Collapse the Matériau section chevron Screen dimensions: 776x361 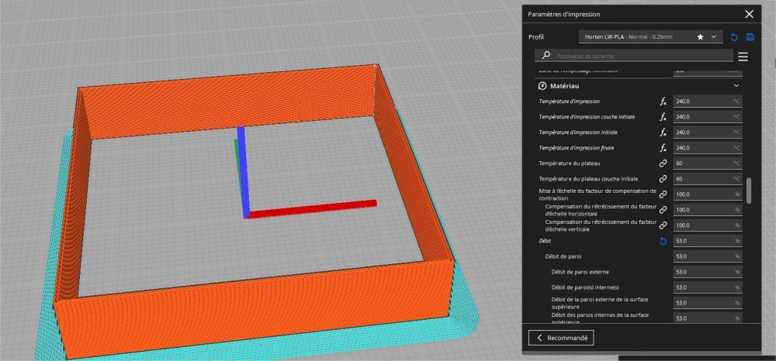coord(736,86)
